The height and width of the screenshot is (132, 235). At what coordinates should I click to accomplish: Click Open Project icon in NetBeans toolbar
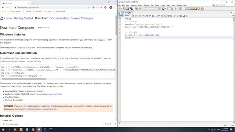(128, 9)
